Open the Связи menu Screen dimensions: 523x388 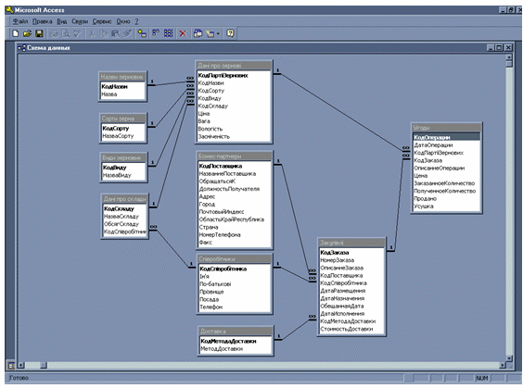pyautogui.click(x=80, y=21)
